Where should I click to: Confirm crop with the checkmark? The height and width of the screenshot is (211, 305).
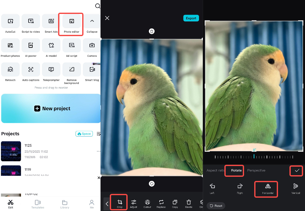[x=296, y=171]
